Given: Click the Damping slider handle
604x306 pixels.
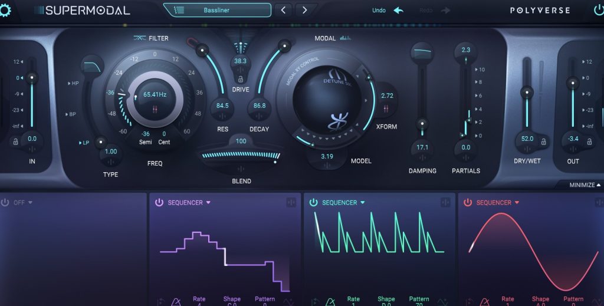Looking at the screenshot, I should (x=421, y=123).
